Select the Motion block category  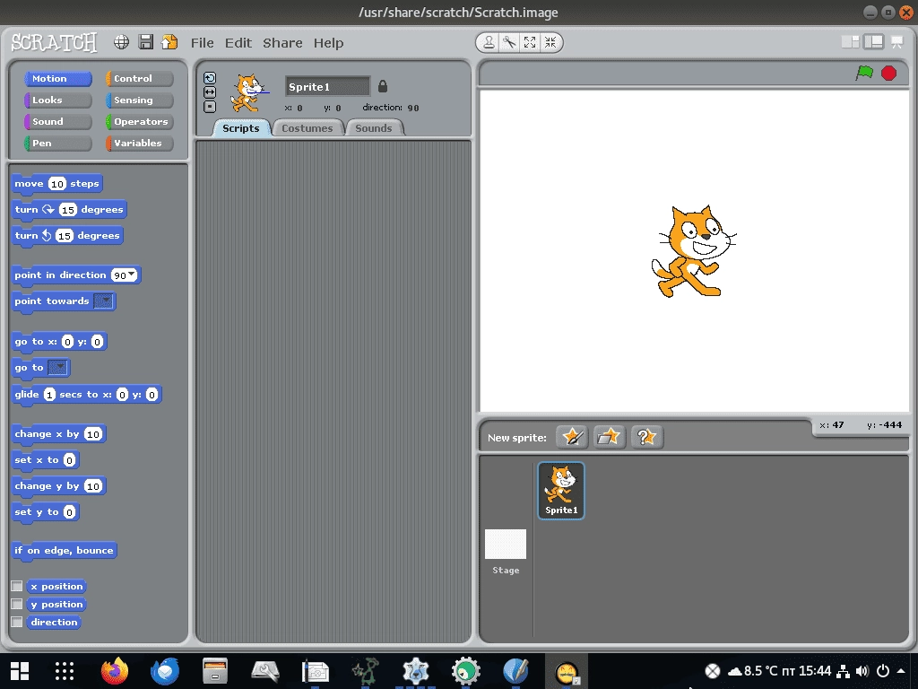[x=58, y=79]
